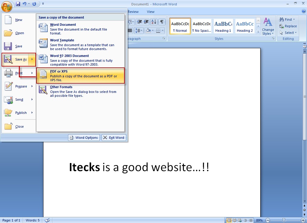
Task: Click the Publish folder icon
Action: [x=8, y=113]
